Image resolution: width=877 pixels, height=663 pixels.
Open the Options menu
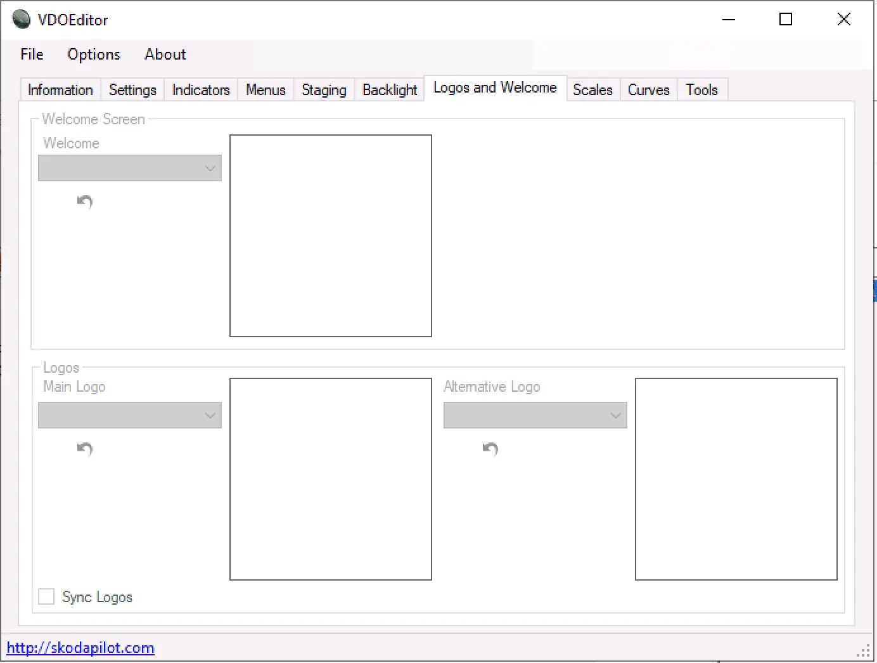[94, 55]
